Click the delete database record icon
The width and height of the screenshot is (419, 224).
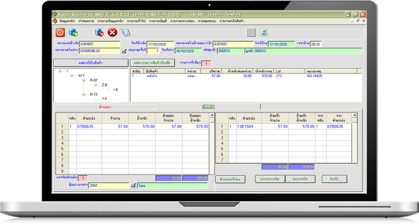(99, 32)
